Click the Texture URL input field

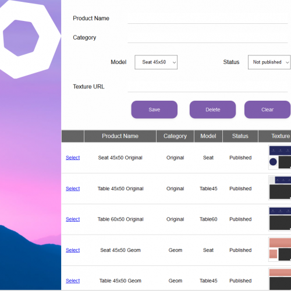[x=208, y=87]
